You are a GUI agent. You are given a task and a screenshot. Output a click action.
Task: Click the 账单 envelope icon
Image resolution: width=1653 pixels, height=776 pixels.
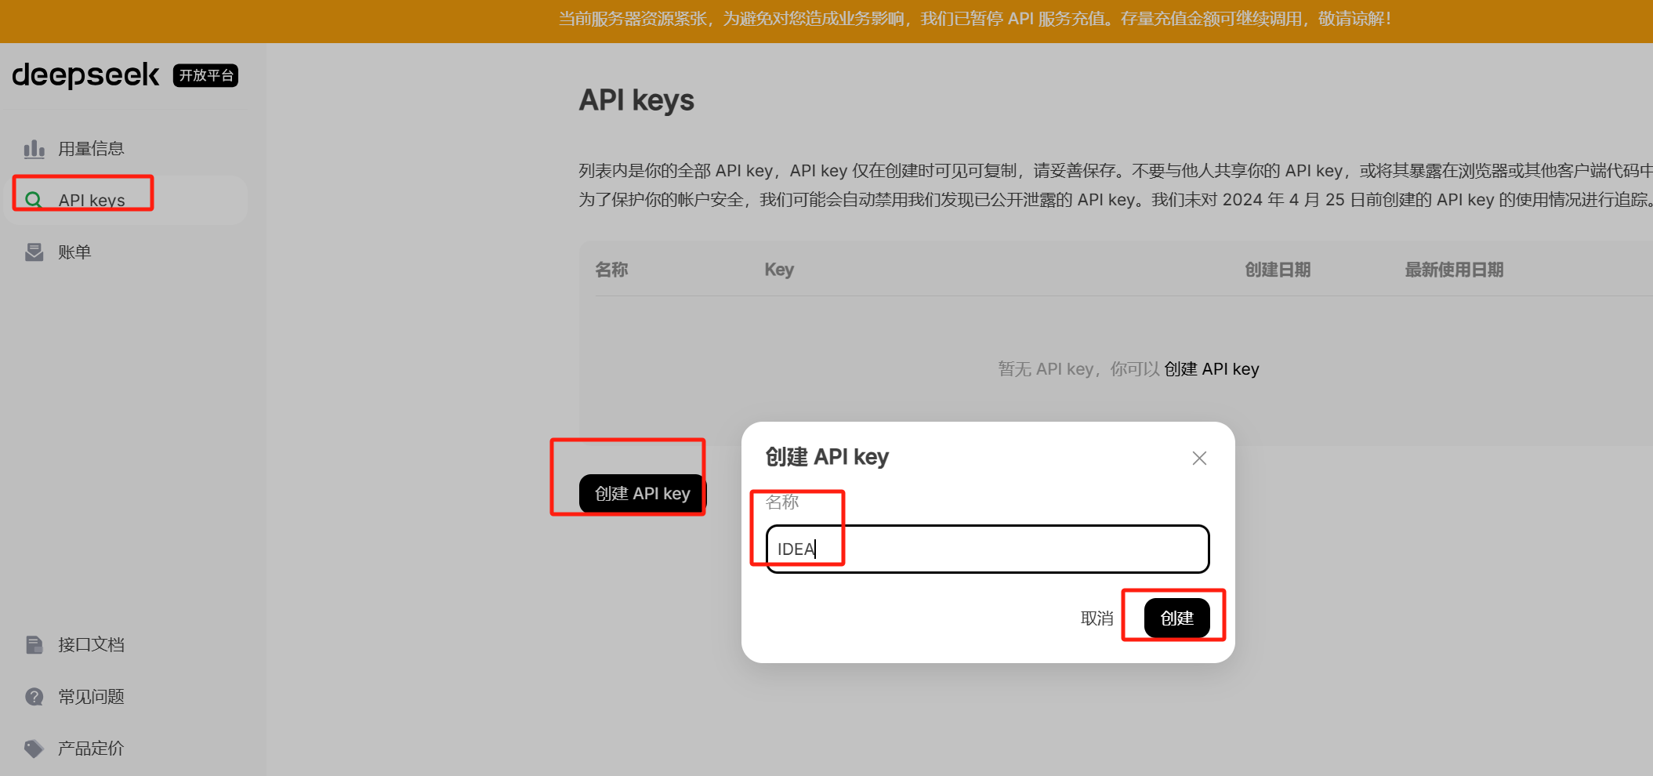tap(34, 252)
